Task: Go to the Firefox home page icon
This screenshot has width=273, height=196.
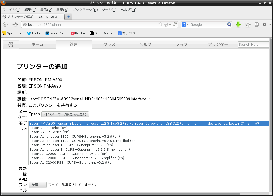Action: pos(248,24)
